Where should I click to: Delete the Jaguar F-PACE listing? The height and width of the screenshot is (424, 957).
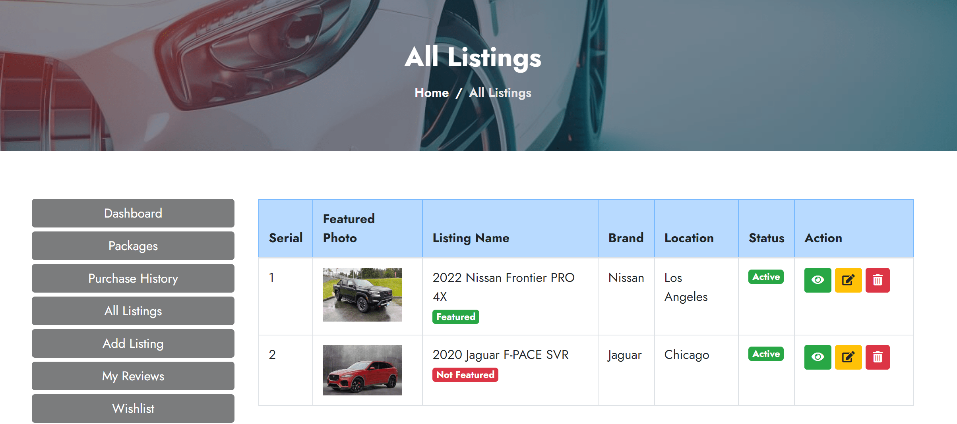click(x=878, y=357)
